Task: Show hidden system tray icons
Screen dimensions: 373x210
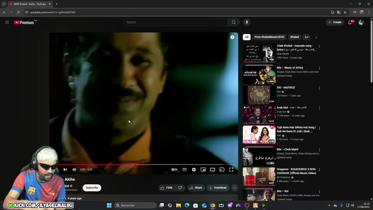Action: click(x=329, y=205)
